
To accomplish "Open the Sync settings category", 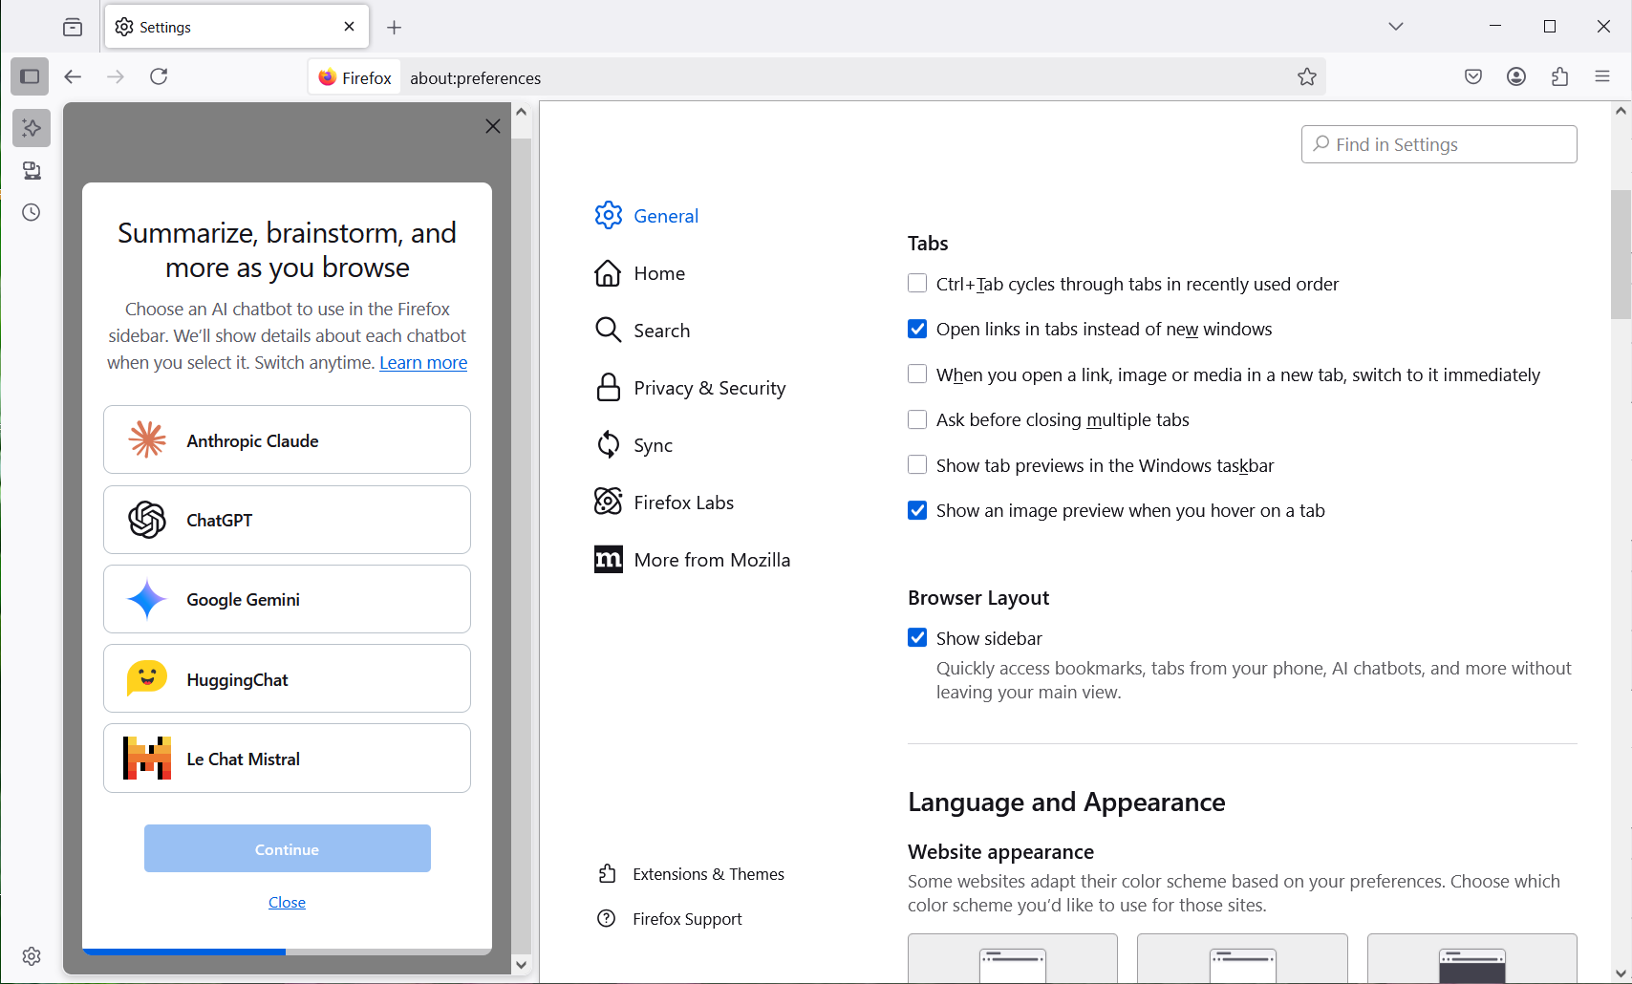I will [634, 445].
